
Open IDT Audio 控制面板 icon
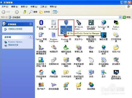click(x=91, y=23)
